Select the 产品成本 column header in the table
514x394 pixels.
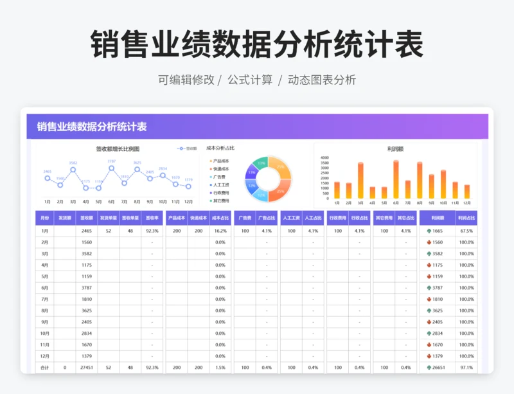tap(177, 218)
